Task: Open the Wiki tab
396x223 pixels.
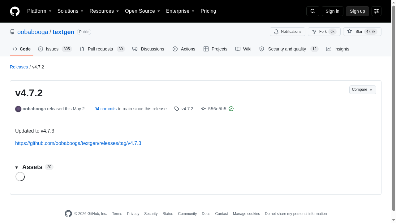Action: tap(243, 49)
